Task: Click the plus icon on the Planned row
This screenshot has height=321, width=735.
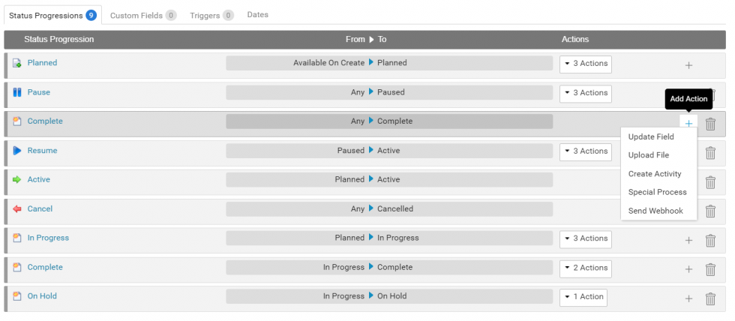Action: click(688, 65)
